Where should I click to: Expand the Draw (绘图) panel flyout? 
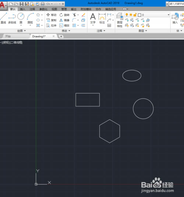point(21,31)
